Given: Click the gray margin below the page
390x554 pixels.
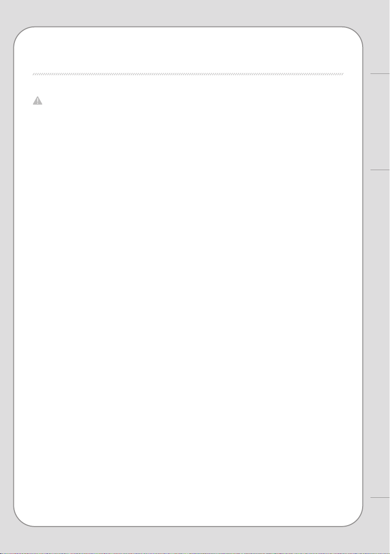Looking at the screenshot, I should point(188,541).
